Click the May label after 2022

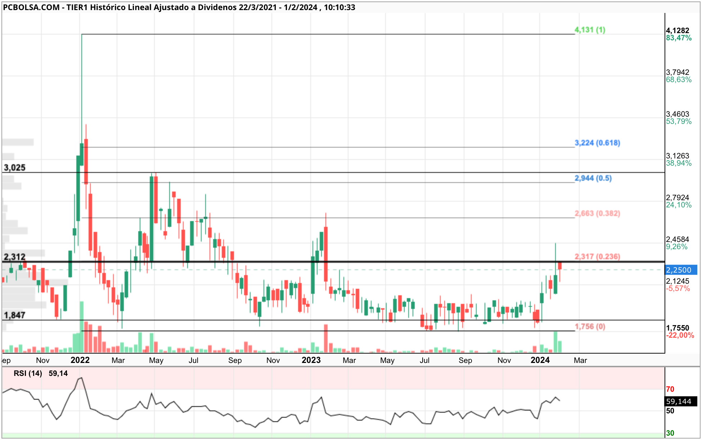coord(156,360)
